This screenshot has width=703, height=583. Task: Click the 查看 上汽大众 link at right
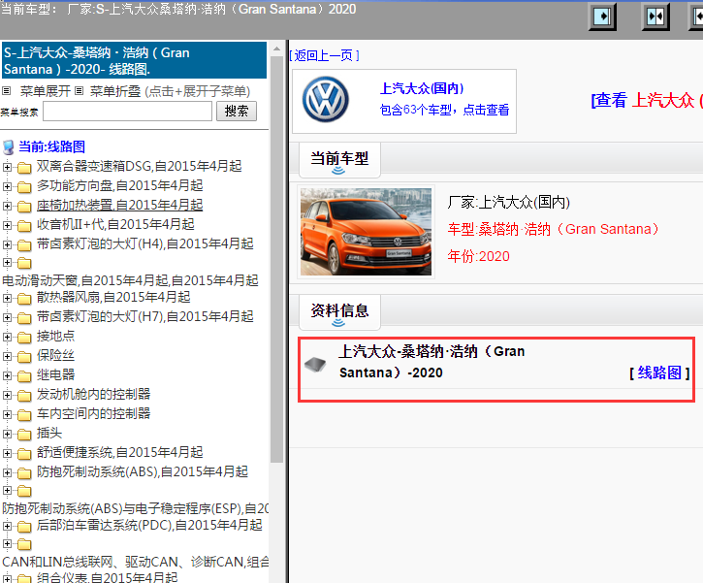tap(647, 100)
